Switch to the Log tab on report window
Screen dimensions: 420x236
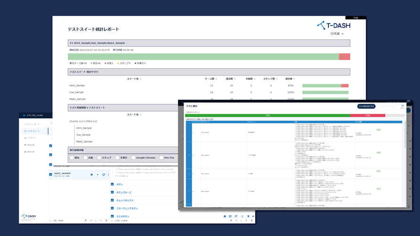pos(355,17)
